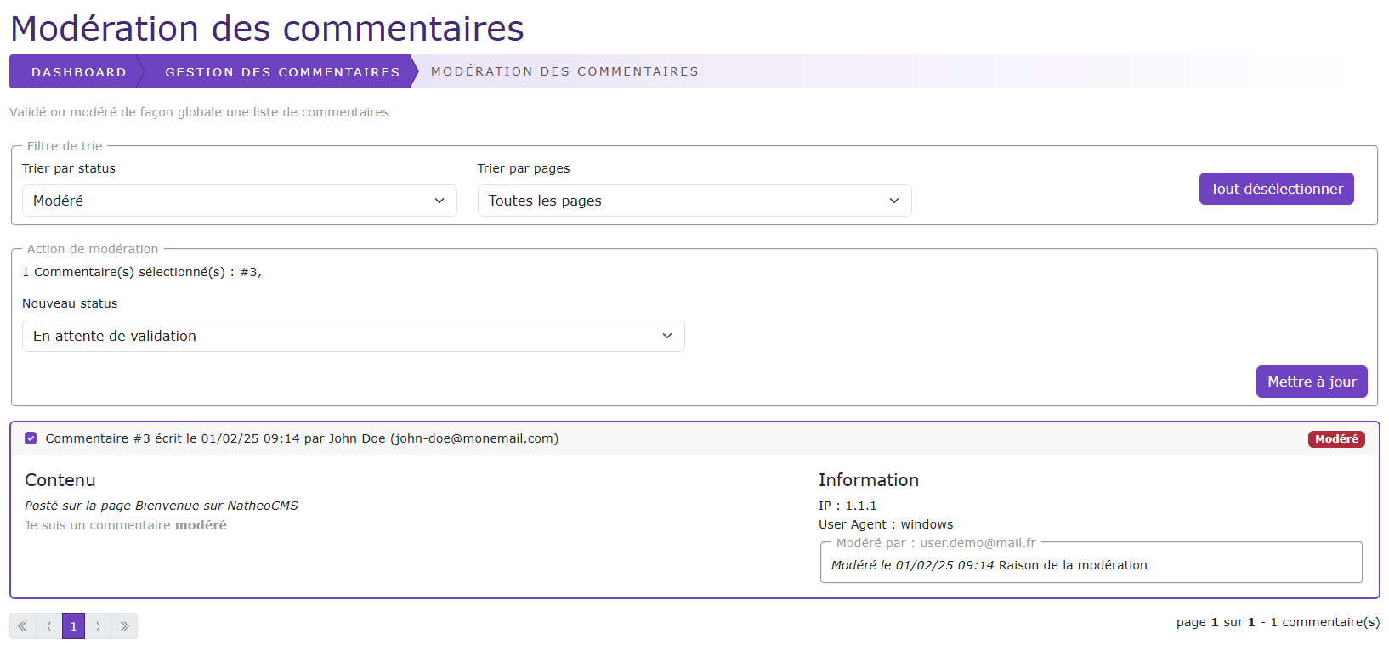Go to last page using double-right arrow
This screenshot has width=1389, height=645.
click(x=124, y=626)
